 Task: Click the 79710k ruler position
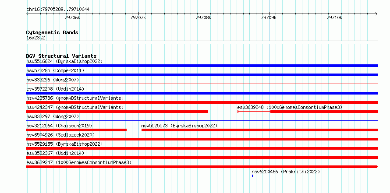pos(334,18)
